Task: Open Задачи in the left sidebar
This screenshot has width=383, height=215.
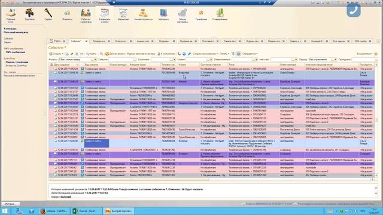Action: point(7,42)
